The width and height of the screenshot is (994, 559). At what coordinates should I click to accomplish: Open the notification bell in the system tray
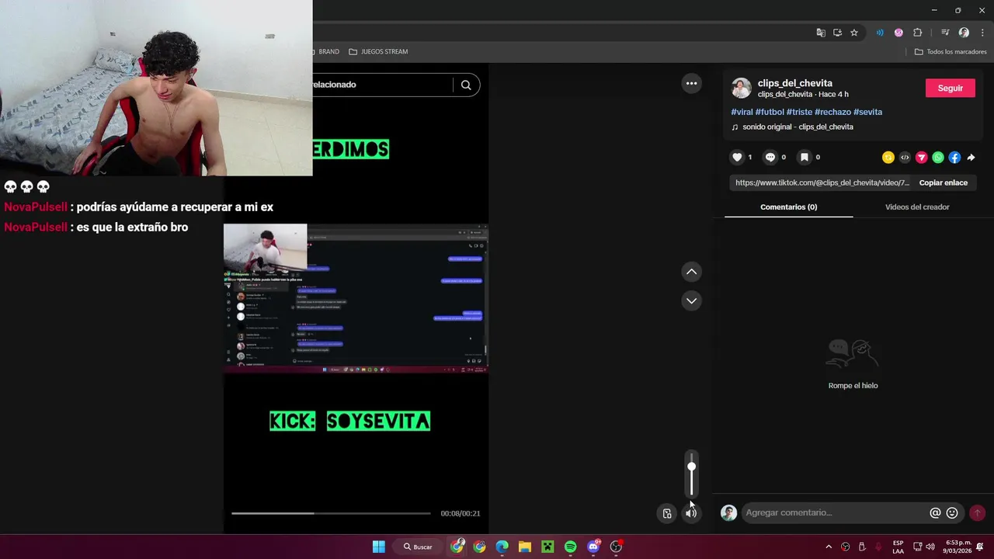tap(982, 547)
